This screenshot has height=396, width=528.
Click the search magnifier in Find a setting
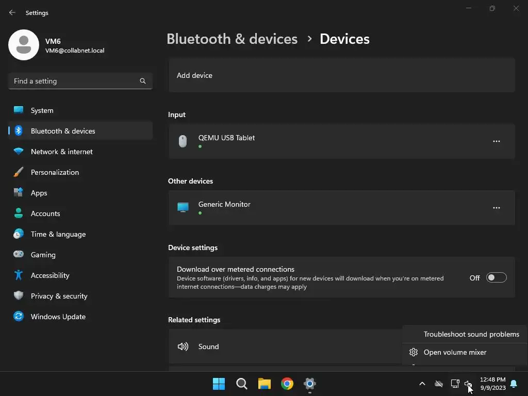coord(143,81)
